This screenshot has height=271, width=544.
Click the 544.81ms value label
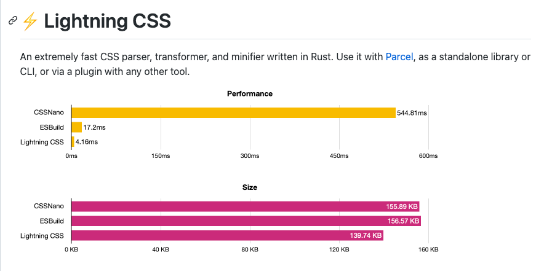click(412, 113)
